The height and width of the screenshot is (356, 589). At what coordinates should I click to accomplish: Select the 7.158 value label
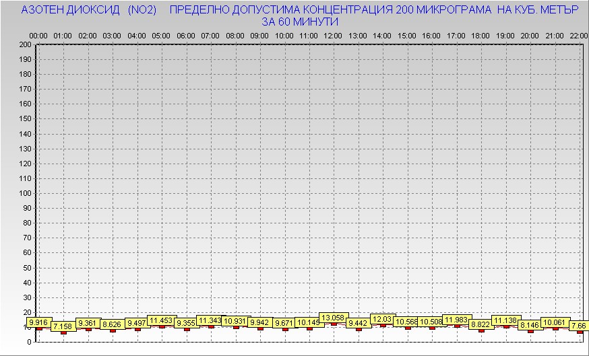[x=62, y=326]
